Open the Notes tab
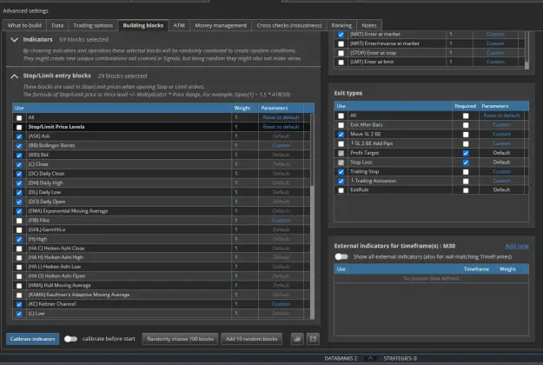This screenshot has height=365, width=543. [x=369, y=25]
